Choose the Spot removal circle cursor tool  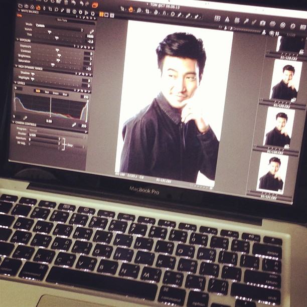tap(173, 14)
